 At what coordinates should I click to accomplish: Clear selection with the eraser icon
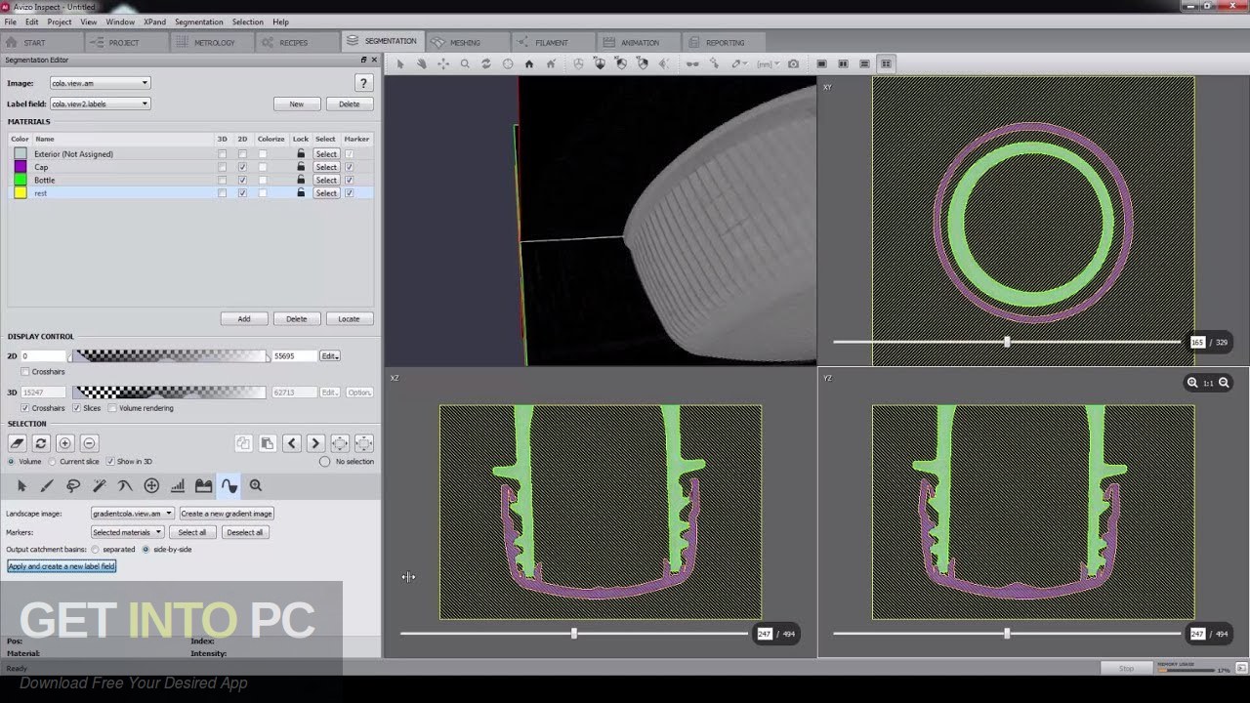pyautogui.click(x=17, y=443)
